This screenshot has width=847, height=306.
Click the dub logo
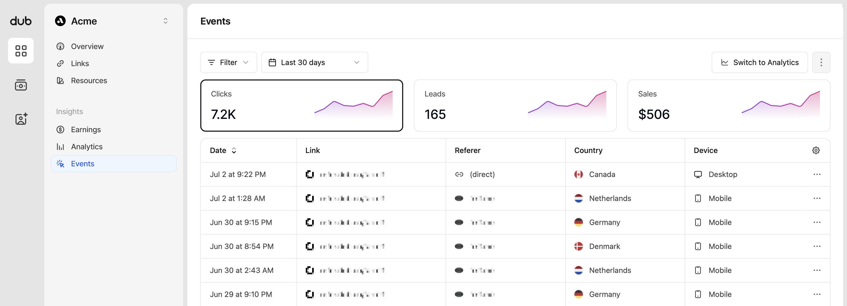click(x=21, y=21)
